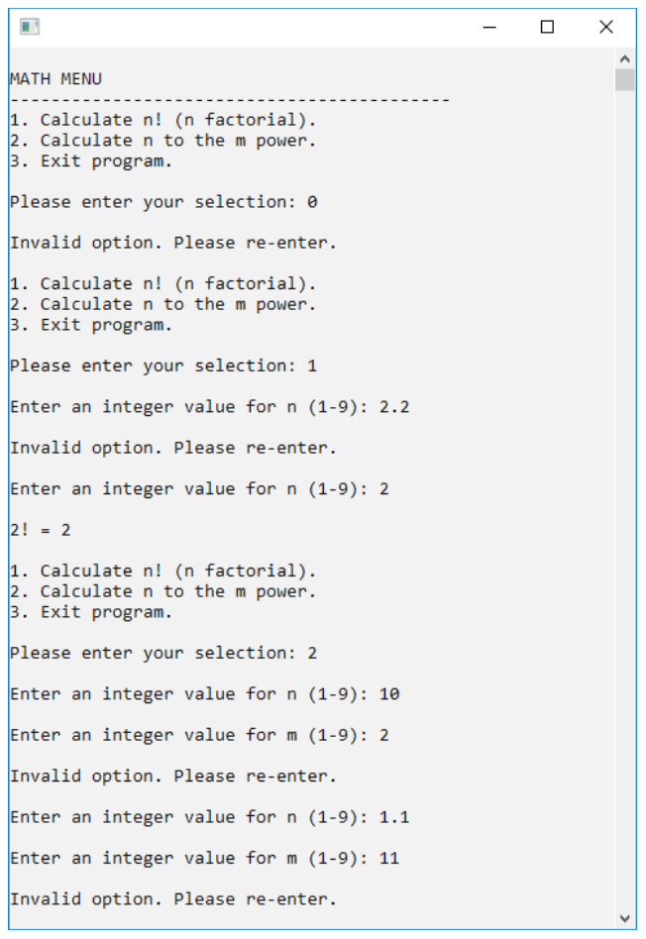
Task: Click the maximize button
Action: tap(547, 27)
